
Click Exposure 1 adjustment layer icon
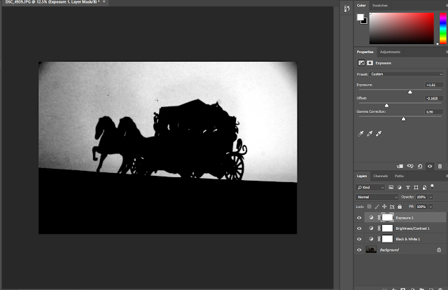[x=371, y=218]
